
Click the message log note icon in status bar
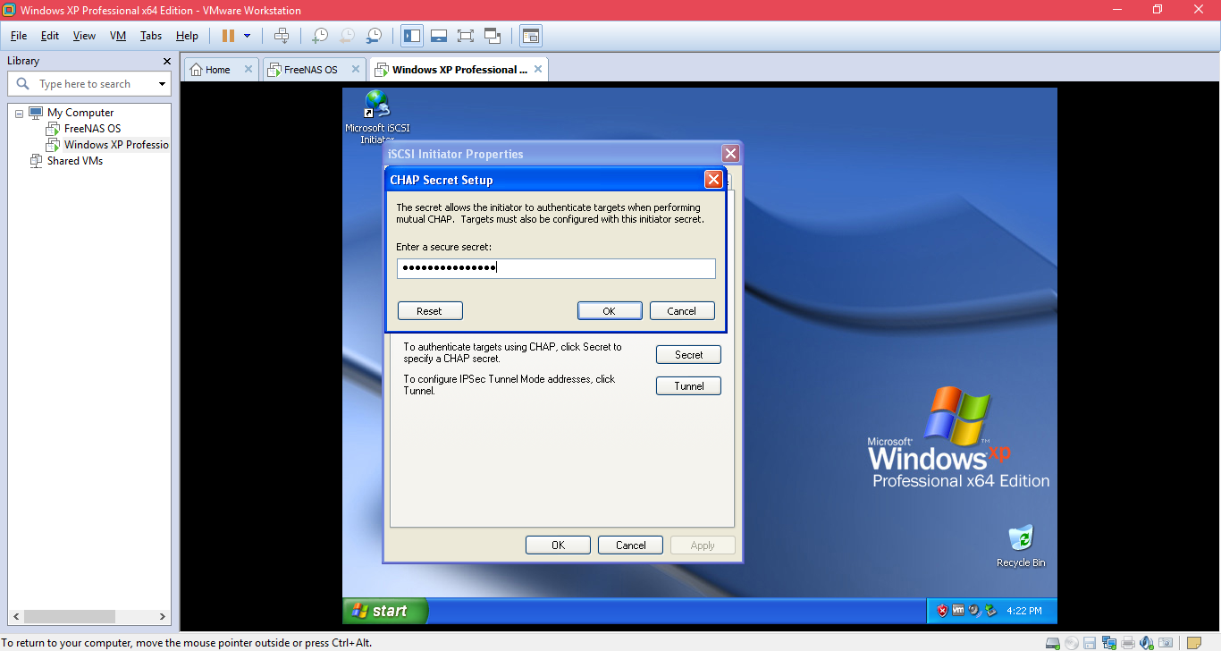coord(1194,643)
